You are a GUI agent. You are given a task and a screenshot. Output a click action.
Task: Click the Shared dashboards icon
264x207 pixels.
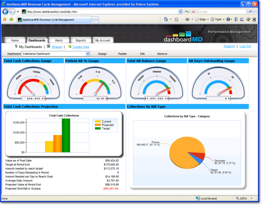pyautogui.click(x=48, y=46)
